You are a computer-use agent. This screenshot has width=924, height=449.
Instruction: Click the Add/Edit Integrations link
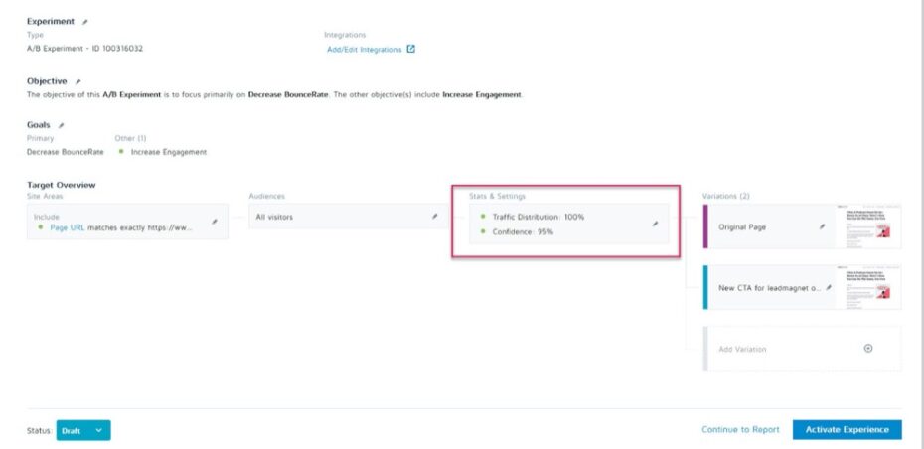(x=364, y=49)
